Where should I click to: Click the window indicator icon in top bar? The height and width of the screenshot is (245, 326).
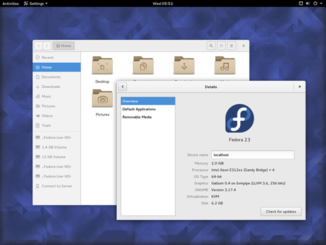click(301, 3)
